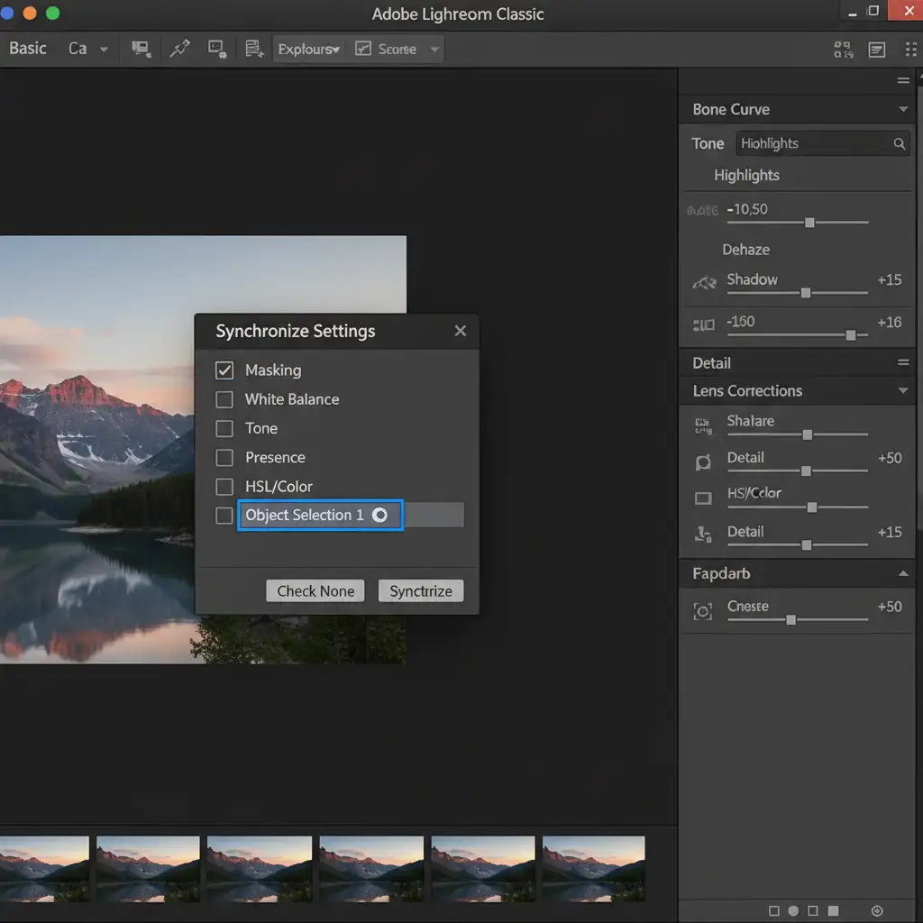Click the icon left of the Shadow slider
This screenshot has width=923, height=923.
703,282
